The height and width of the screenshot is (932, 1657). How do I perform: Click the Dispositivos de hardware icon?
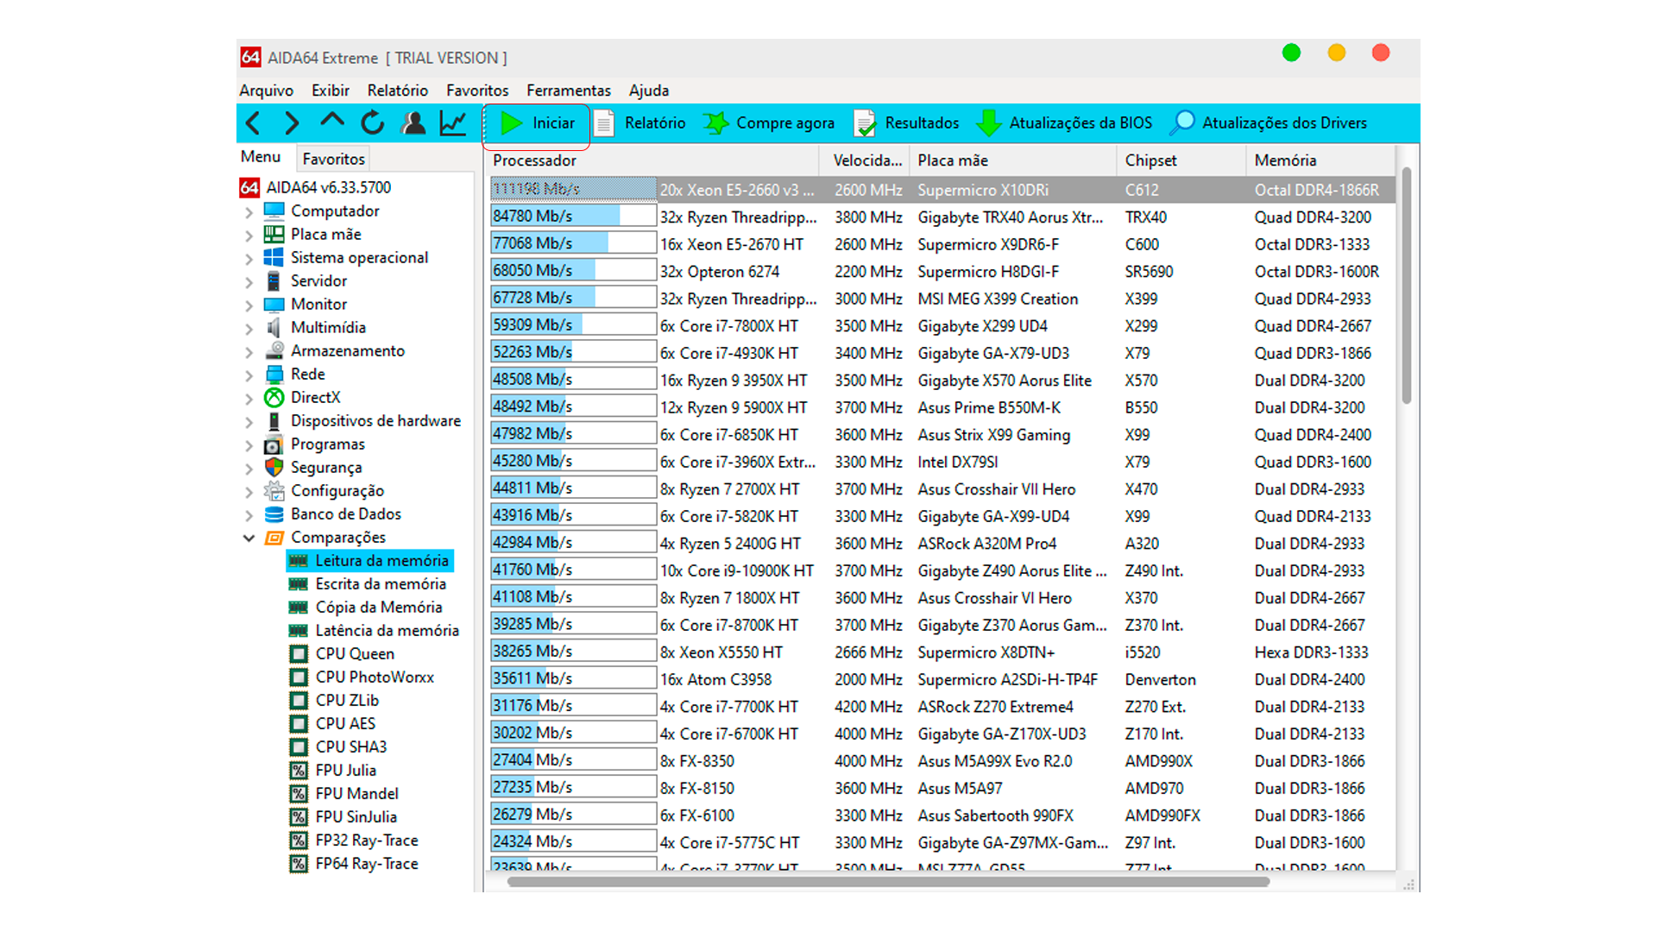pyautogui.click(x=274, y=421)
